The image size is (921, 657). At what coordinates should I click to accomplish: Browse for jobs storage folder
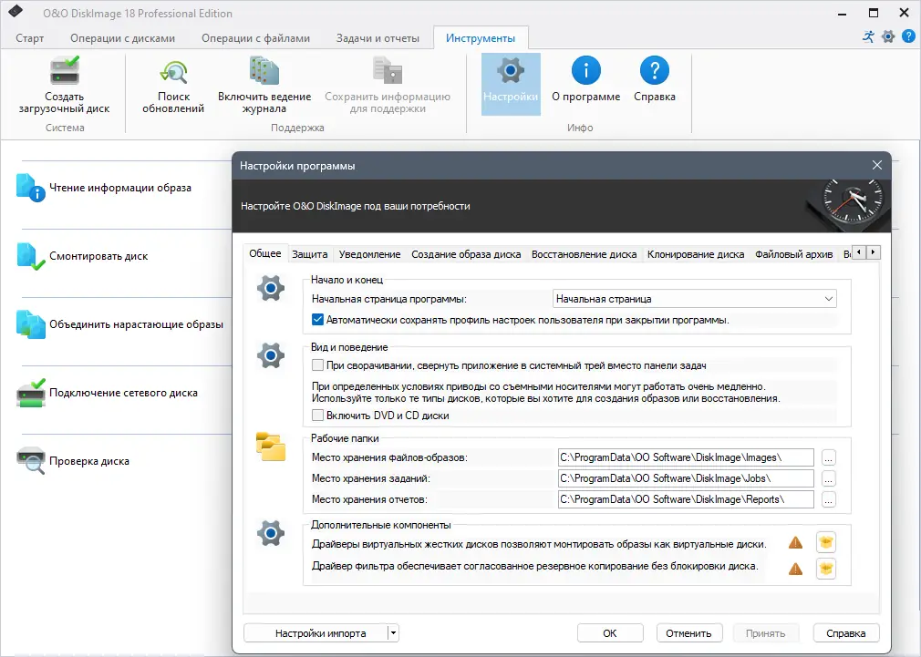[828, 478]
